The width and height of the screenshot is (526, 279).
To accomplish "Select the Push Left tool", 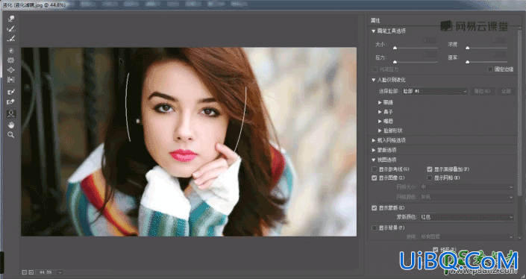I will 11,80.
